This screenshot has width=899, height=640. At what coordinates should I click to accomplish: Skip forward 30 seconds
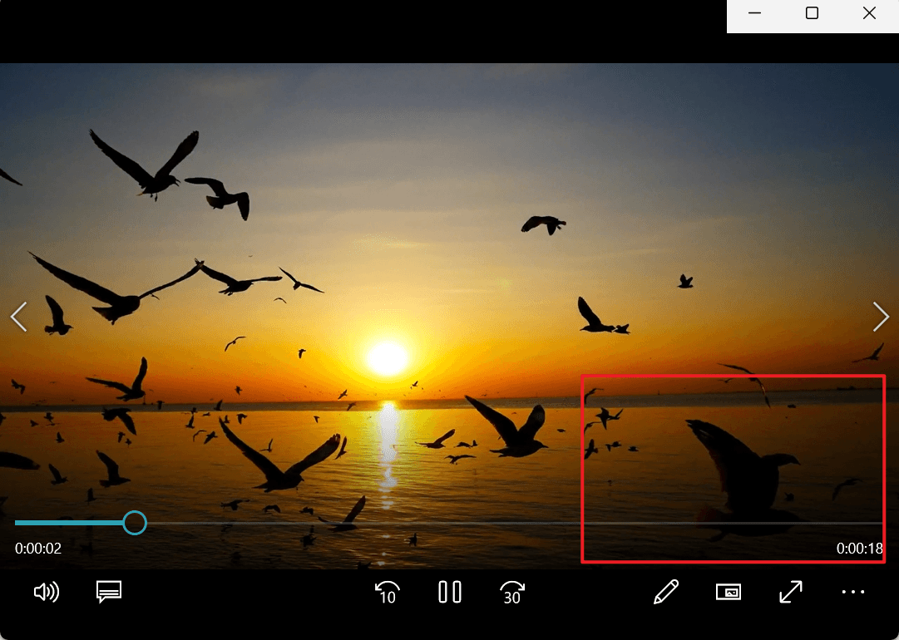point(512,592)
